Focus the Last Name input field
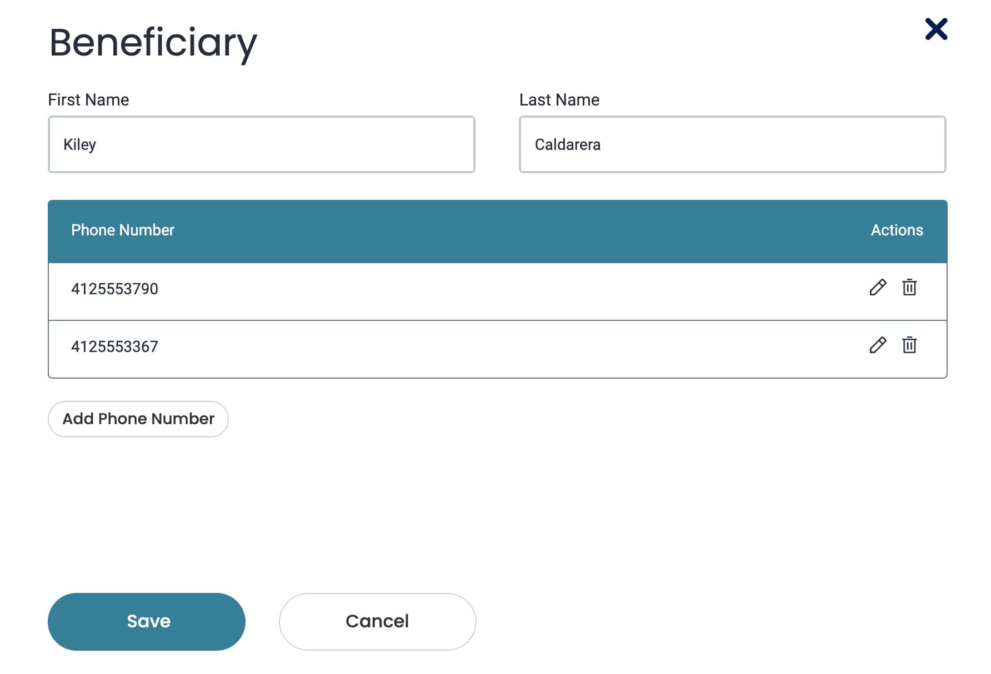 (733, 144)
